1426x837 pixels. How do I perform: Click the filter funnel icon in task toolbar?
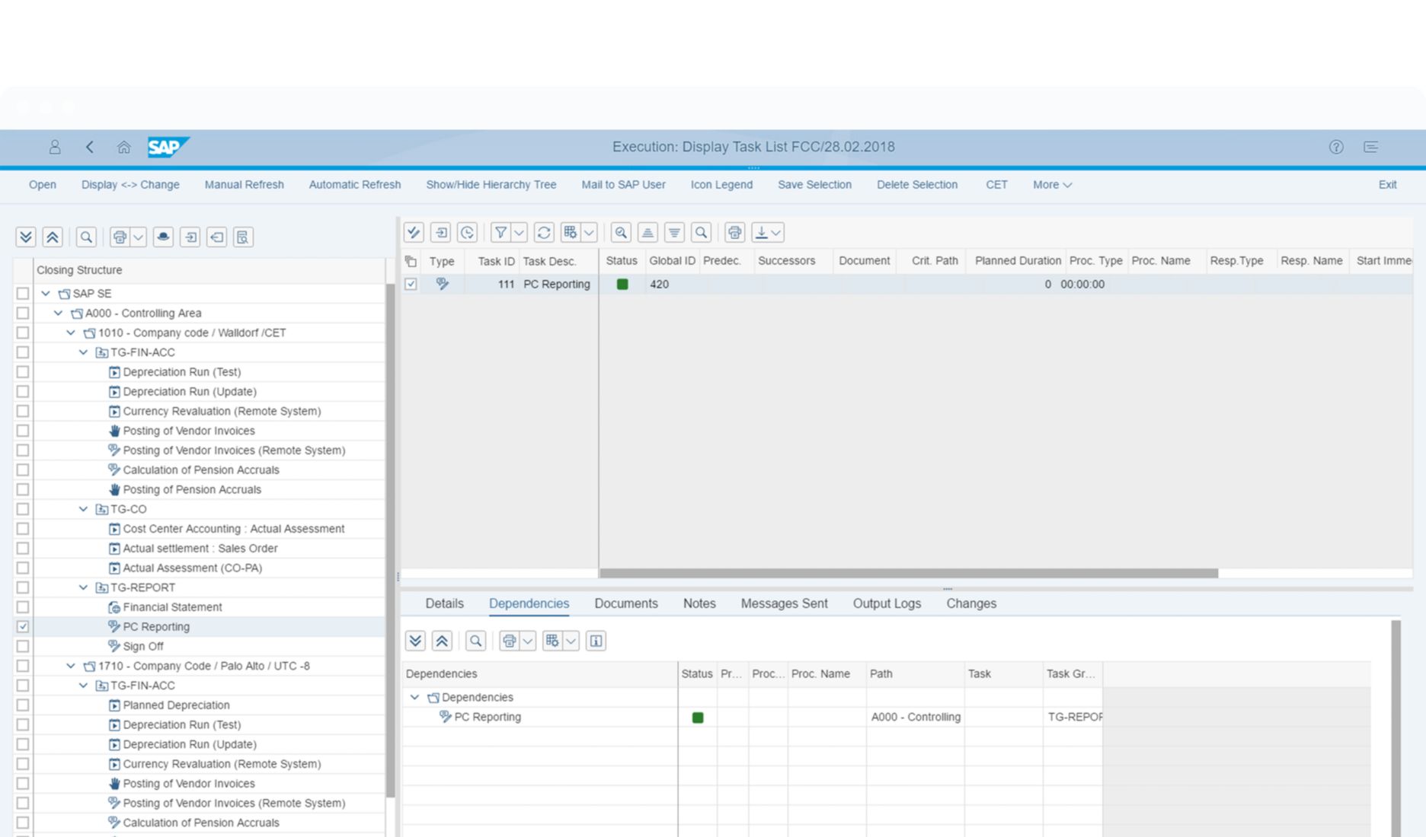[x=500, y=233]
